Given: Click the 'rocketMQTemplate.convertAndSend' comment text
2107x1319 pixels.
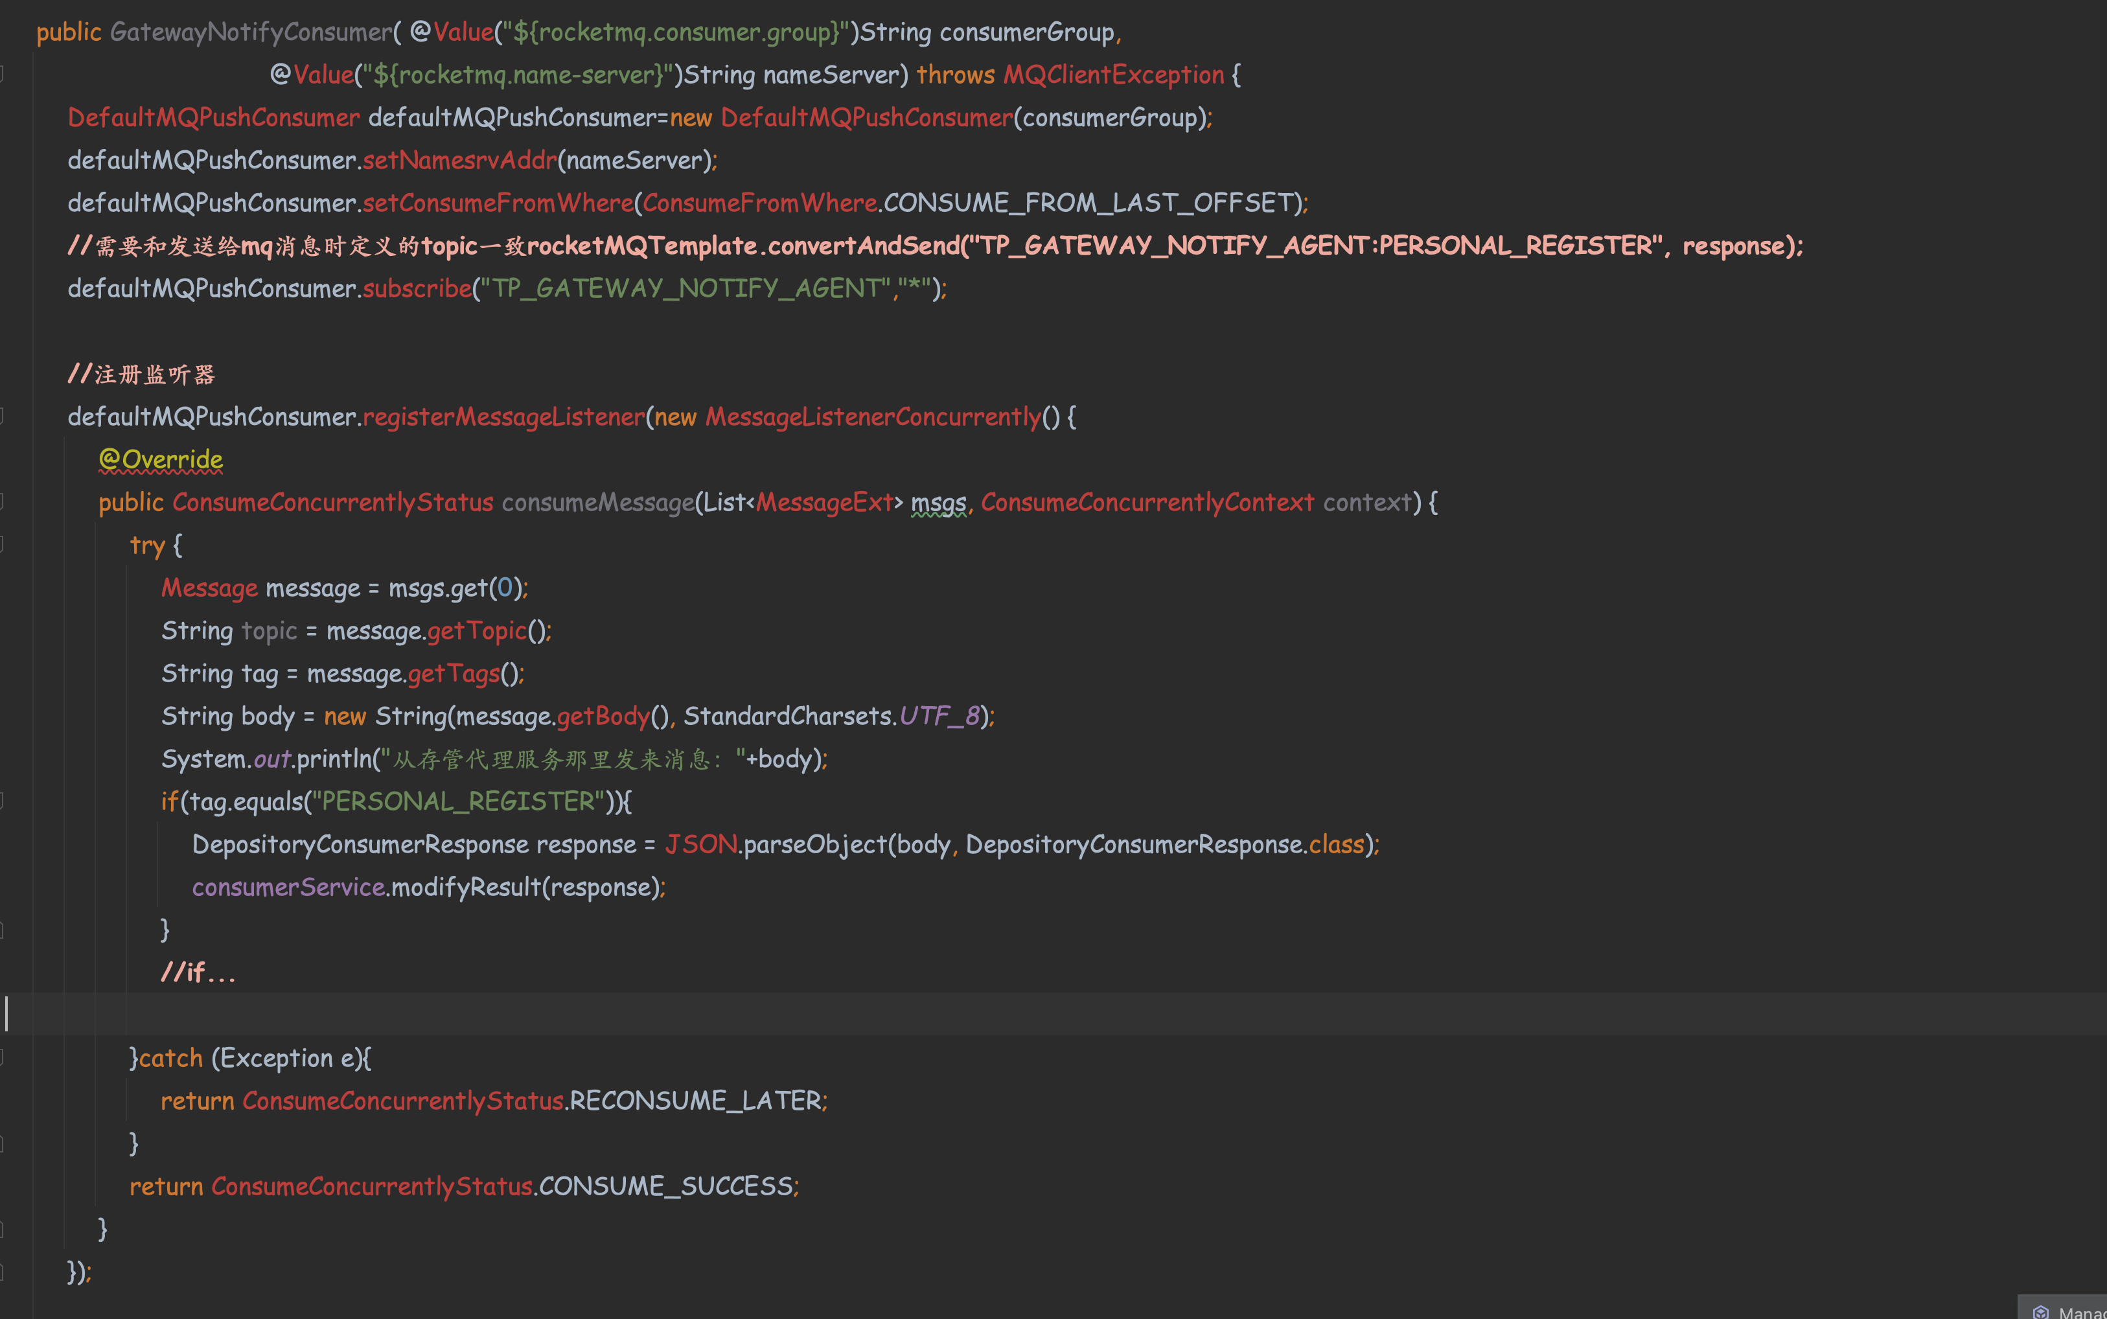Looking at the screenshot, I should (x=743, y=247).
